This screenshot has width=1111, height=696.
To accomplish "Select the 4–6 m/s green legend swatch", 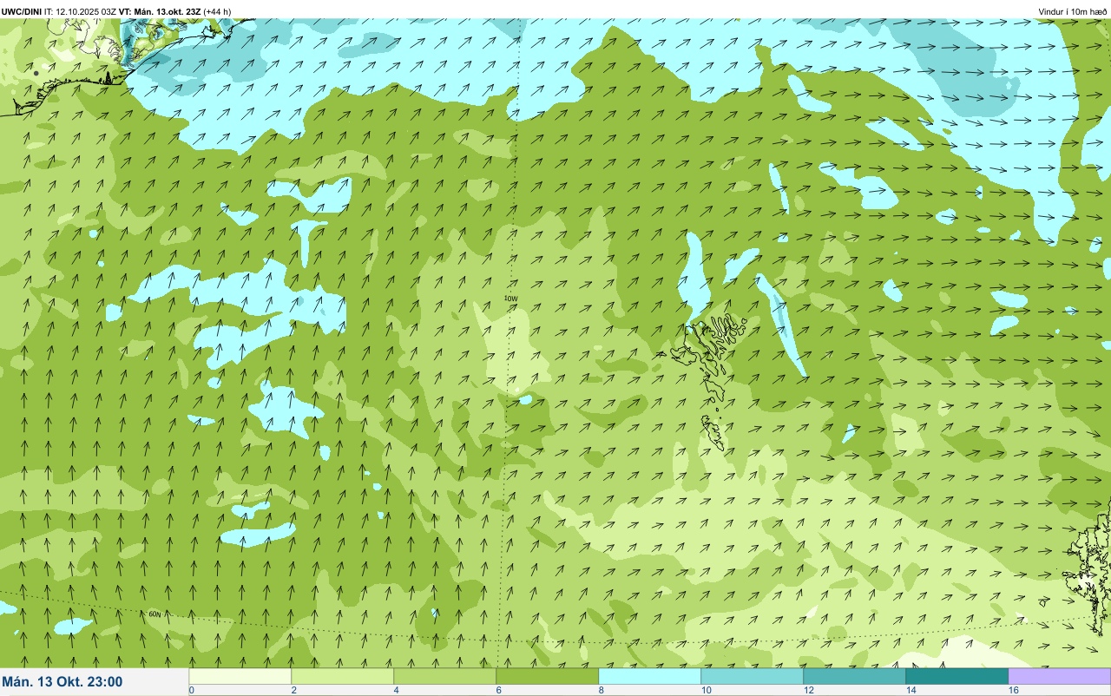I will [445, 676].
